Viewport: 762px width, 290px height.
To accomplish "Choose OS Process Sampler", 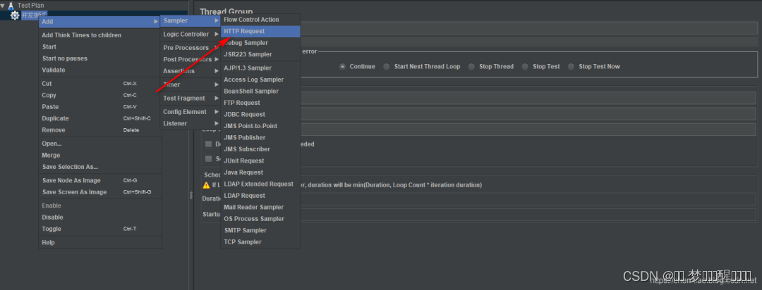I will click(x=260, y=219).
